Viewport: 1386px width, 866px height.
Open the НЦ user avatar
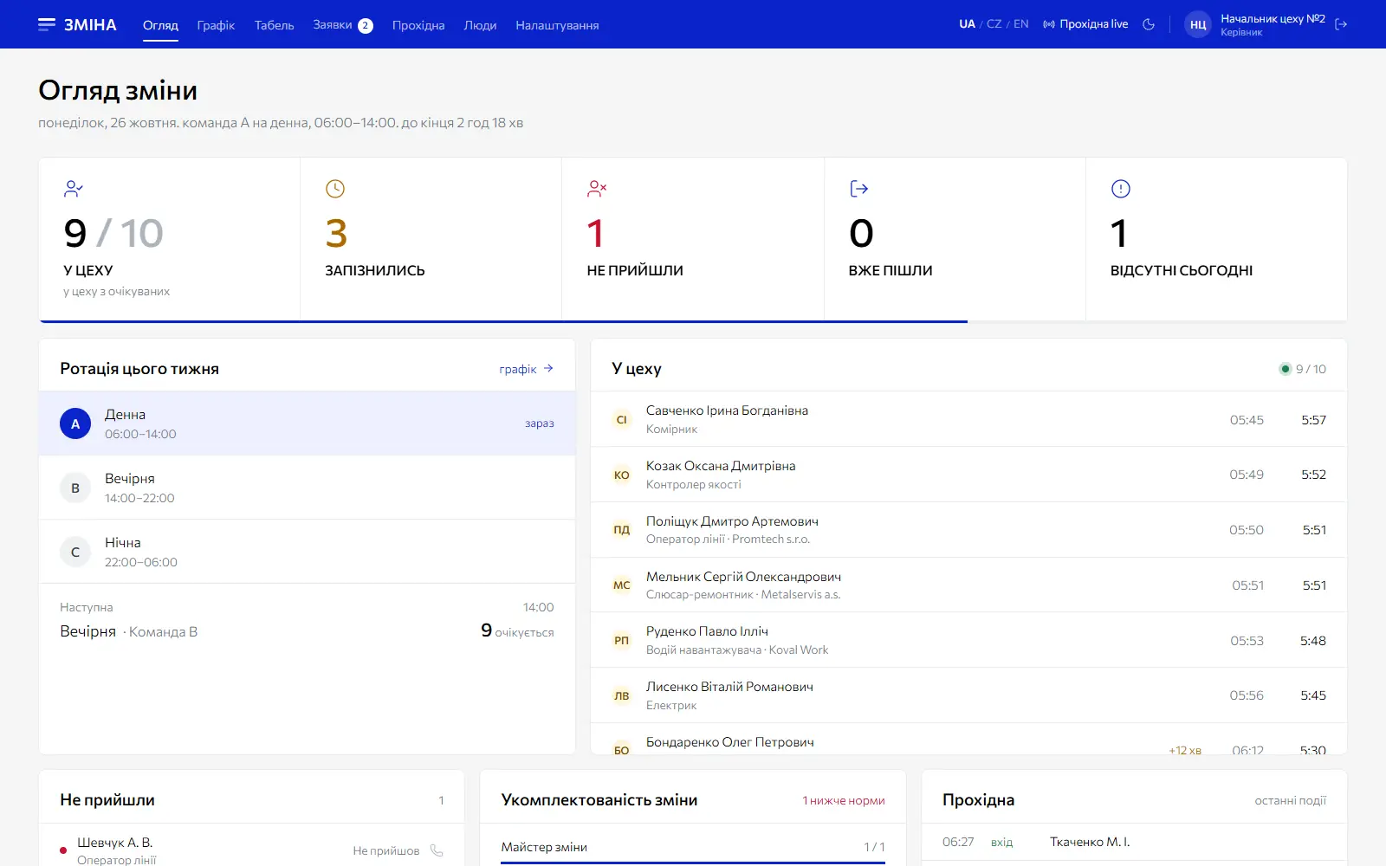click(x=1198, y=24)
